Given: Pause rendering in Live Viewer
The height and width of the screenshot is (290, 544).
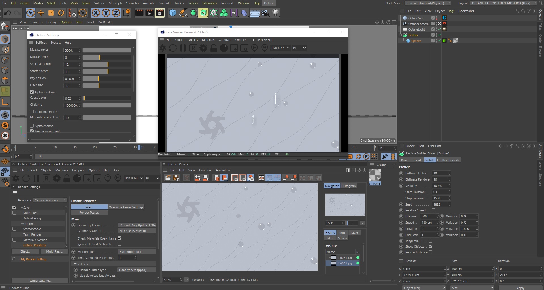Looking at the screenshot, I should [183, 48].
